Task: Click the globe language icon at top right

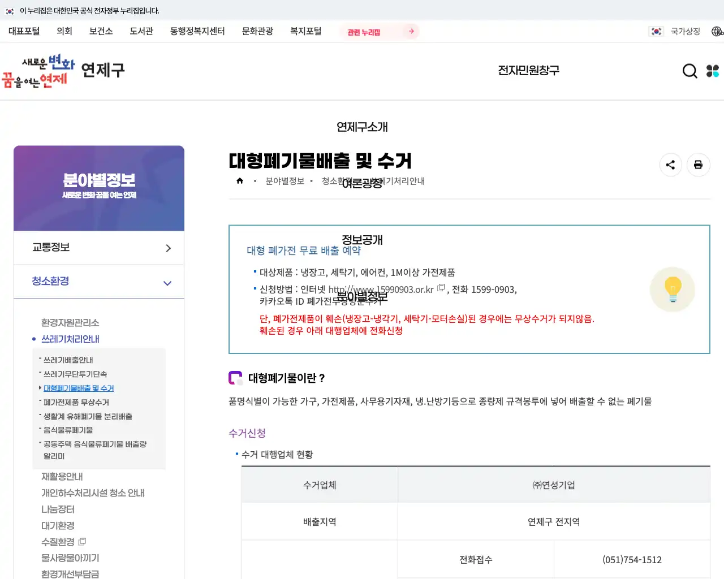Action: (718, 31)
